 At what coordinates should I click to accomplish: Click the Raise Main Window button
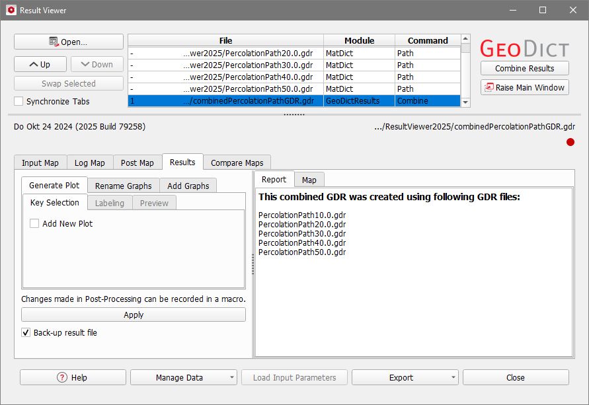click(524, 87)
